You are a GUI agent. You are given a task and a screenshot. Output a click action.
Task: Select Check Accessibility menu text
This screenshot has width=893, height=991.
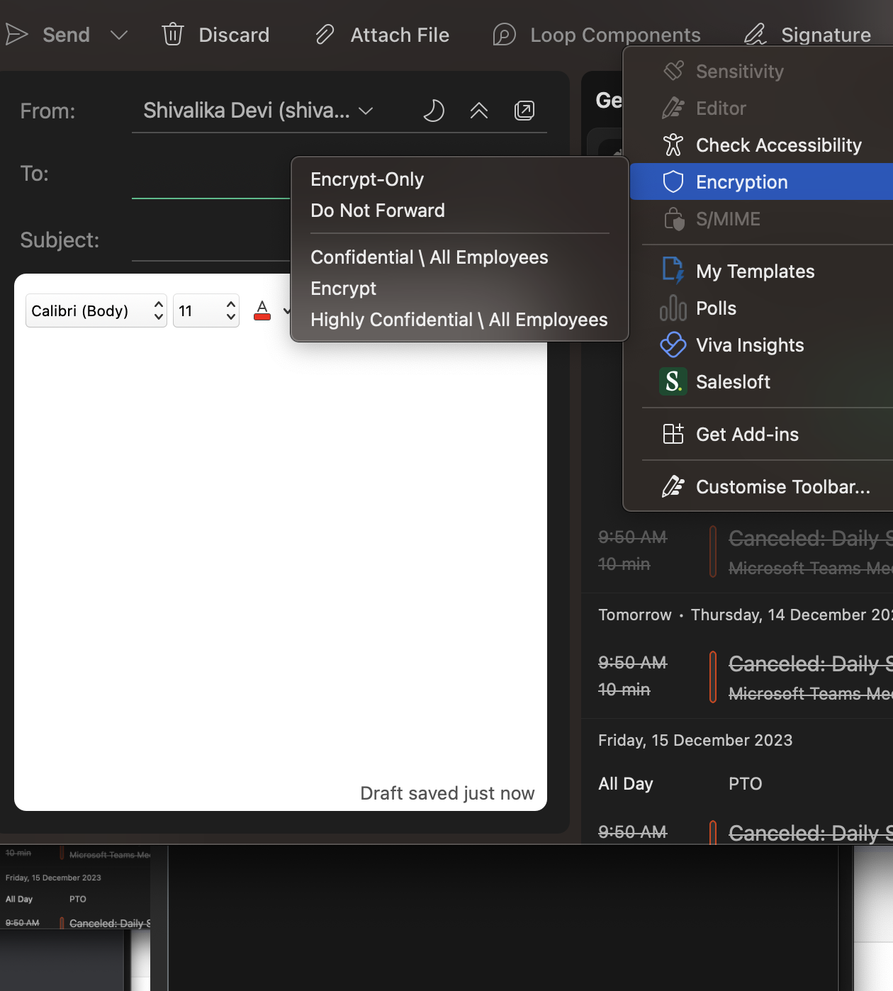point(779,145)
